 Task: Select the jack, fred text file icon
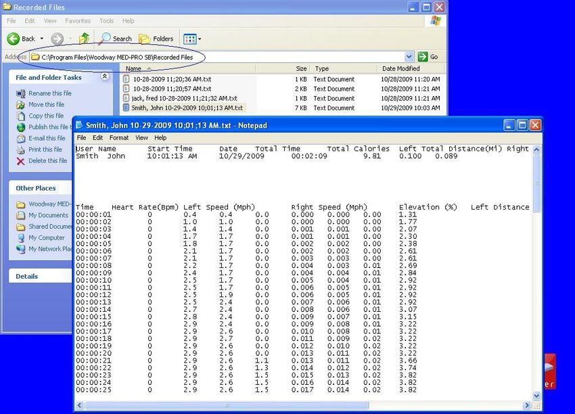(x=127, y=98)
